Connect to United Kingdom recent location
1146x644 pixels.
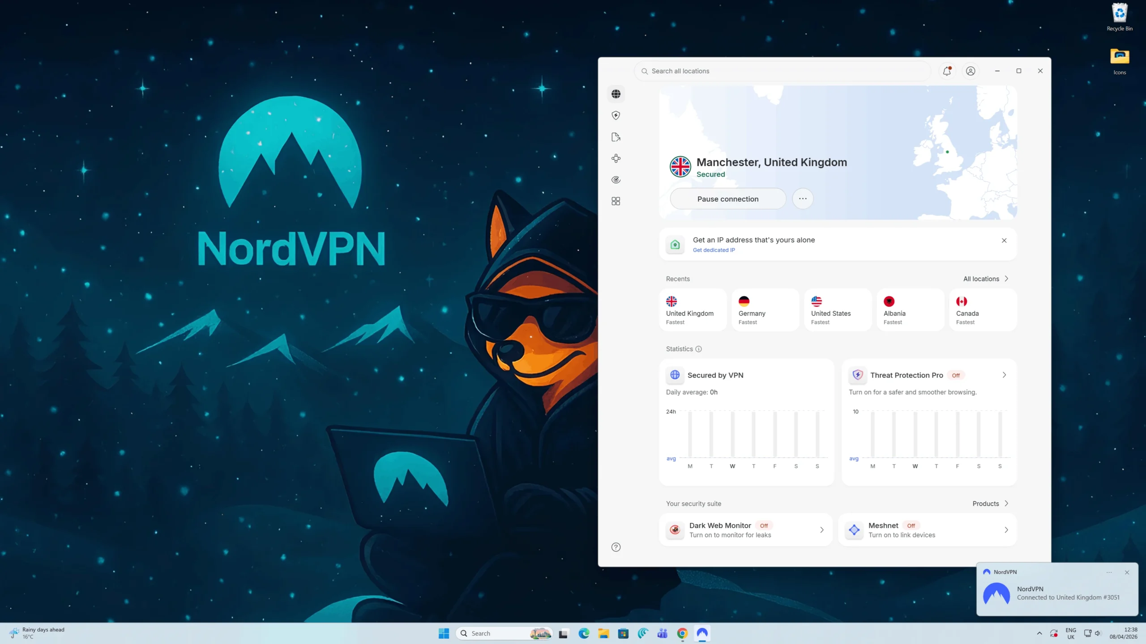pos(693,310)
